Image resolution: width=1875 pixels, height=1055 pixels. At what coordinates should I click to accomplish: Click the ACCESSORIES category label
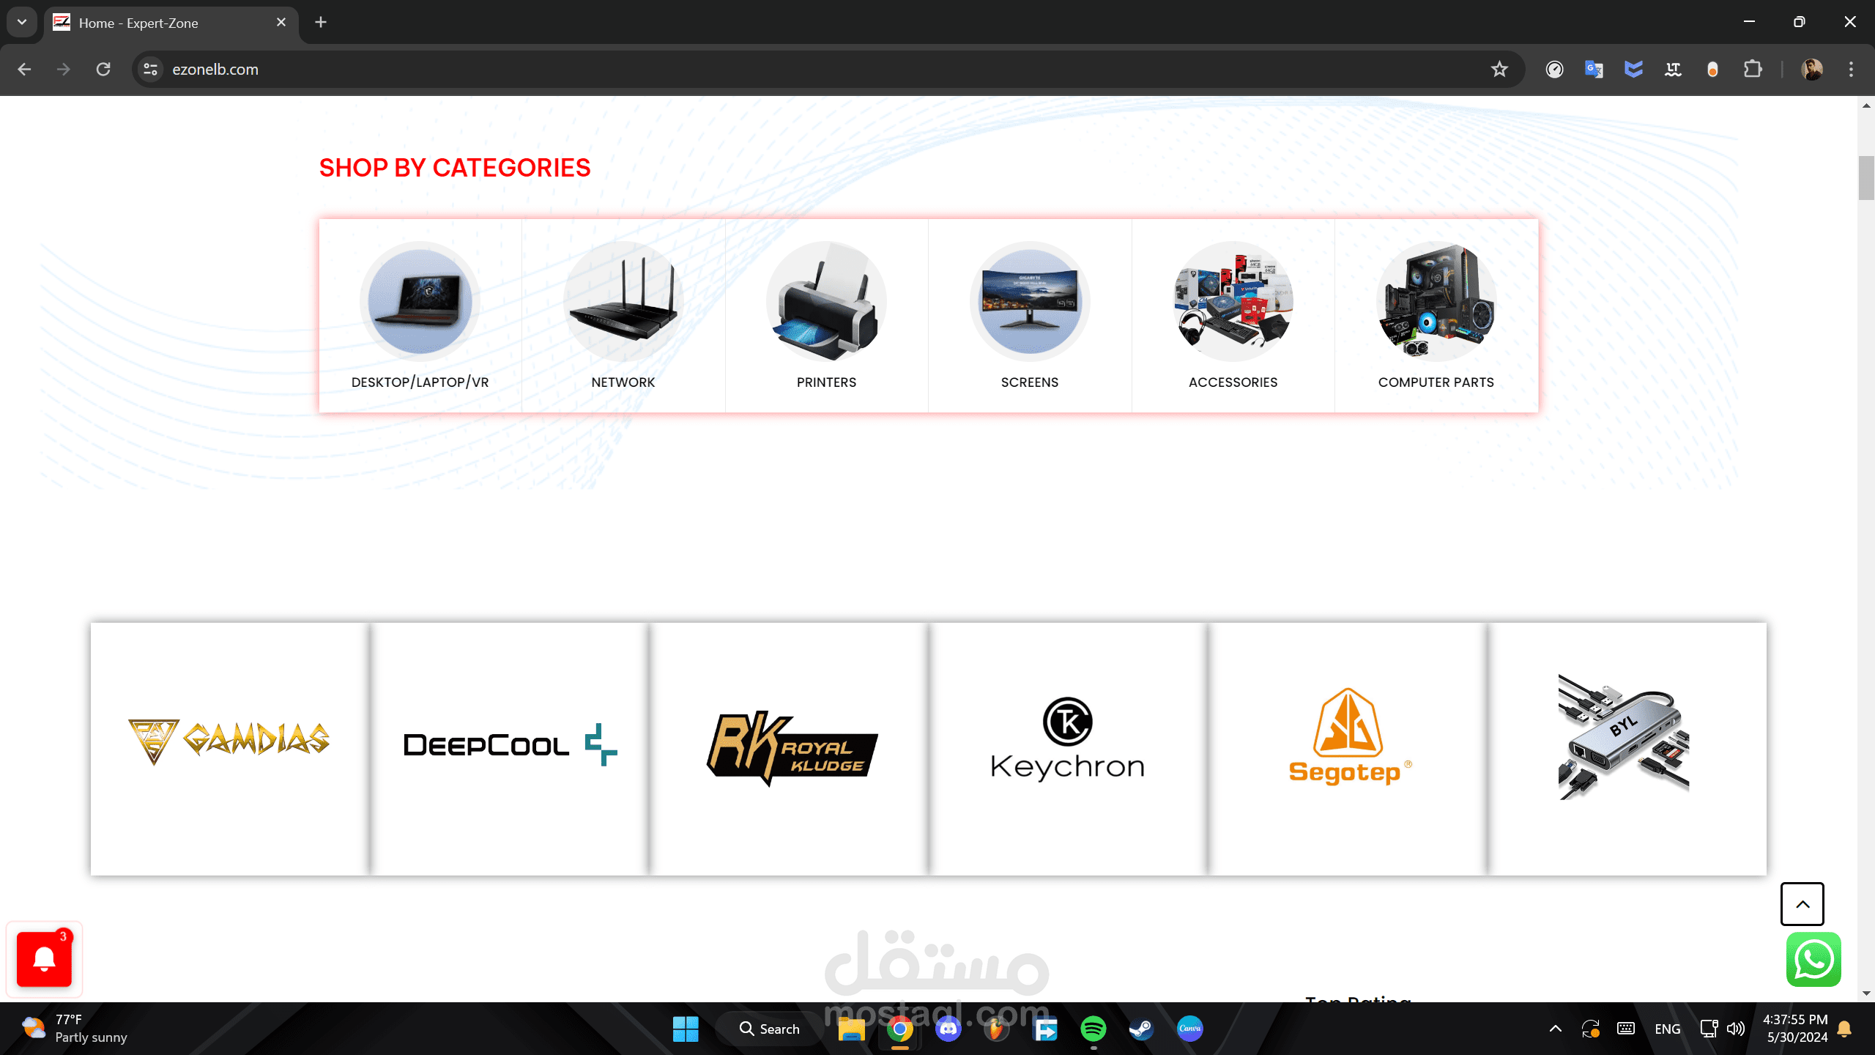[x=1233, y=382]
